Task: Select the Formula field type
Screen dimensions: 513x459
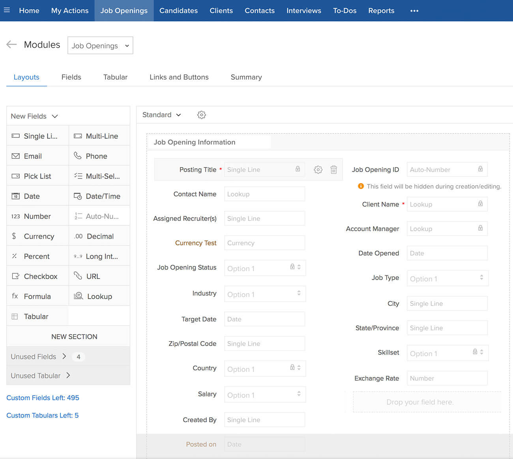Action: tap(37, 296)
